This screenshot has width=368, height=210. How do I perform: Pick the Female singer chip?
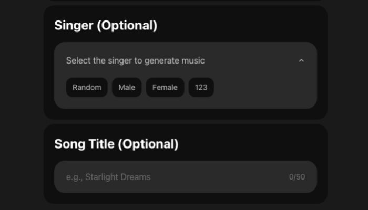[165, 88]
